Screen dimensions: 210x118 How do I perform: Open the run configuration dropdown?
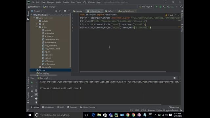click(x=146, y=7)
